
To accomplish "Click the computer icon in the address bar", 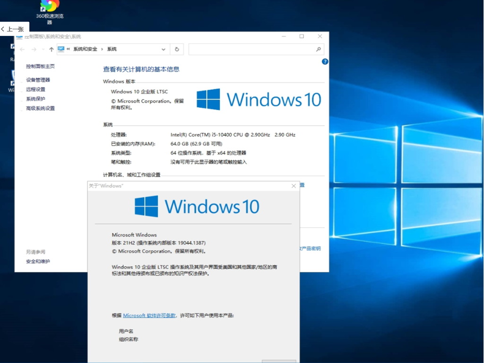I will tap(60, 49).
